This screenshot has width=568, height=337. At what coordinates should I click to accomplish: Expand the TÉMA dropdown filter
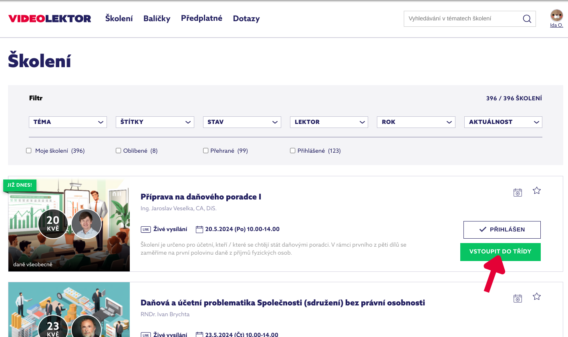pos(68,122)
